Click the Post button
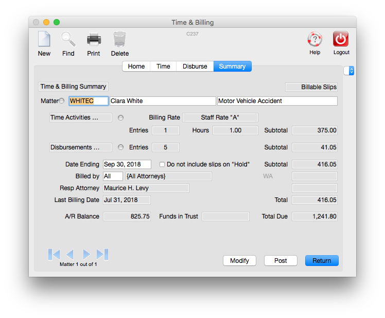 (281, 261)
